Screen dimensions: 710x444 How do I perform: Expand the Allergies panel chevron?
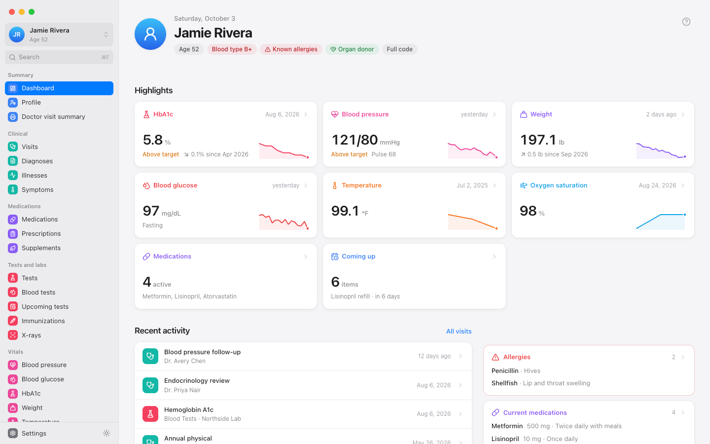click(x=683, y=357)
